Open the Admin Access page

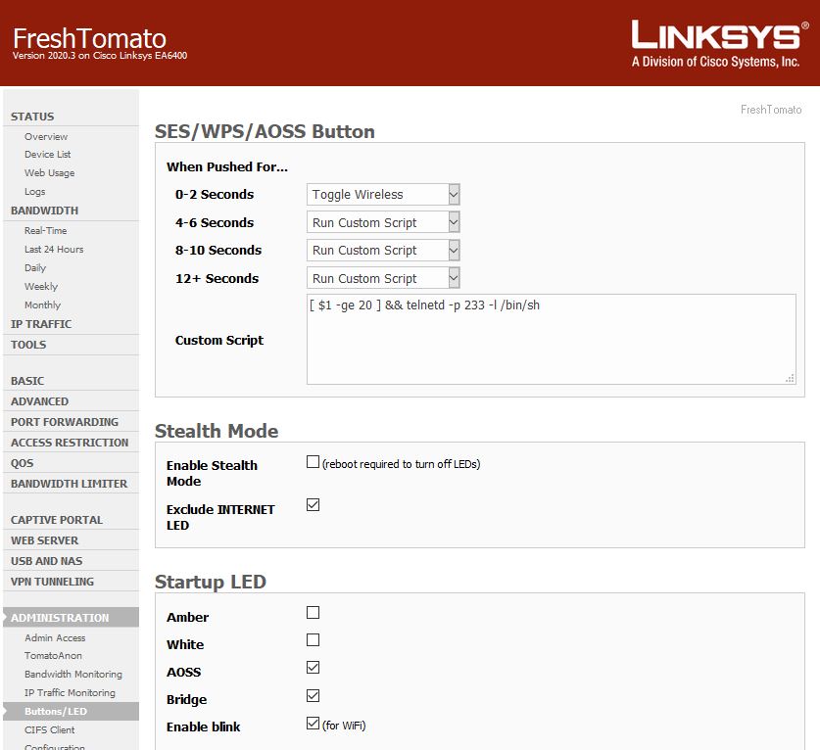click(x=55, y=638)
